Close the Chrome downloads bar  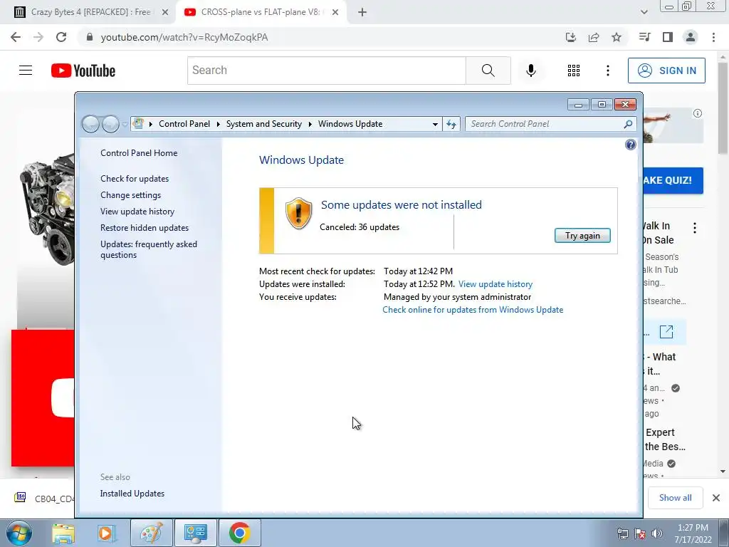point(716,498)
